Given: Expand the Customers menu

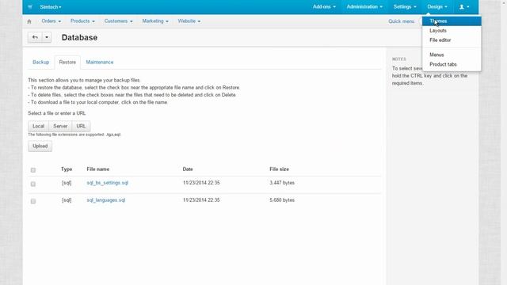Looking at the screenshot, I should coord(118,21).
